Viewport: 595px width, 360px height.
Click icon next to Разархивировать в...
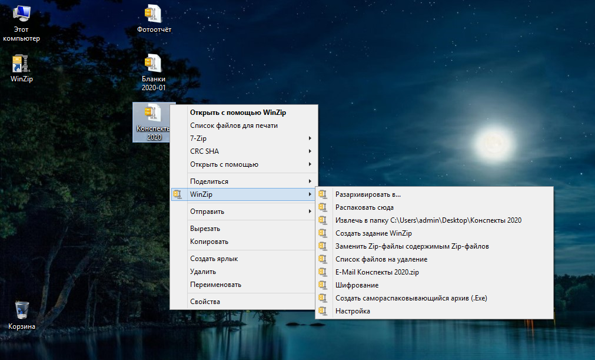[323, 194]
